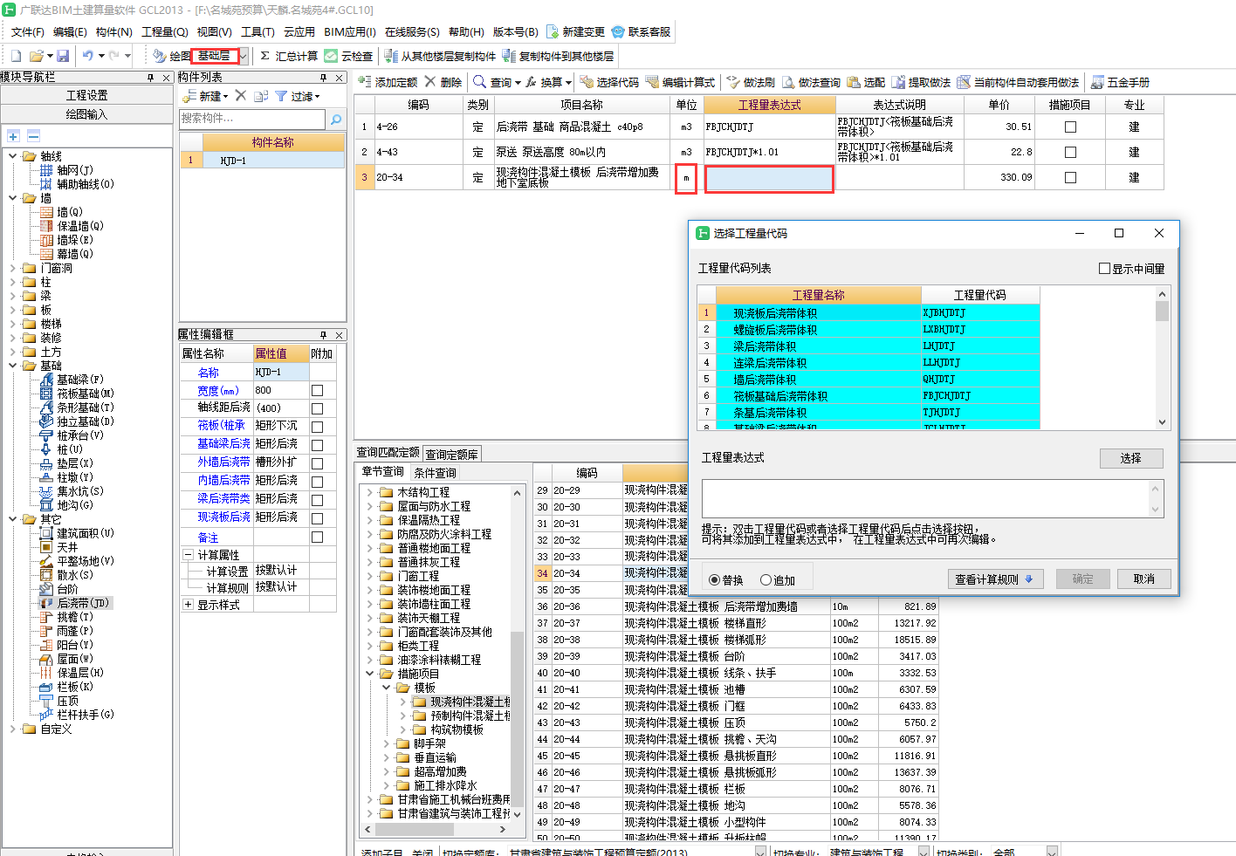
Task: Open 新建 dropdown in 构件列表
Action: click(x=225, y=97)
